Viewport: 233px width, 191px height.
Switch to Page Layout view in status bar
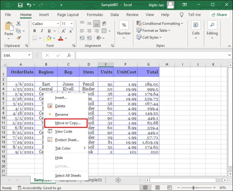pos(157,188)
